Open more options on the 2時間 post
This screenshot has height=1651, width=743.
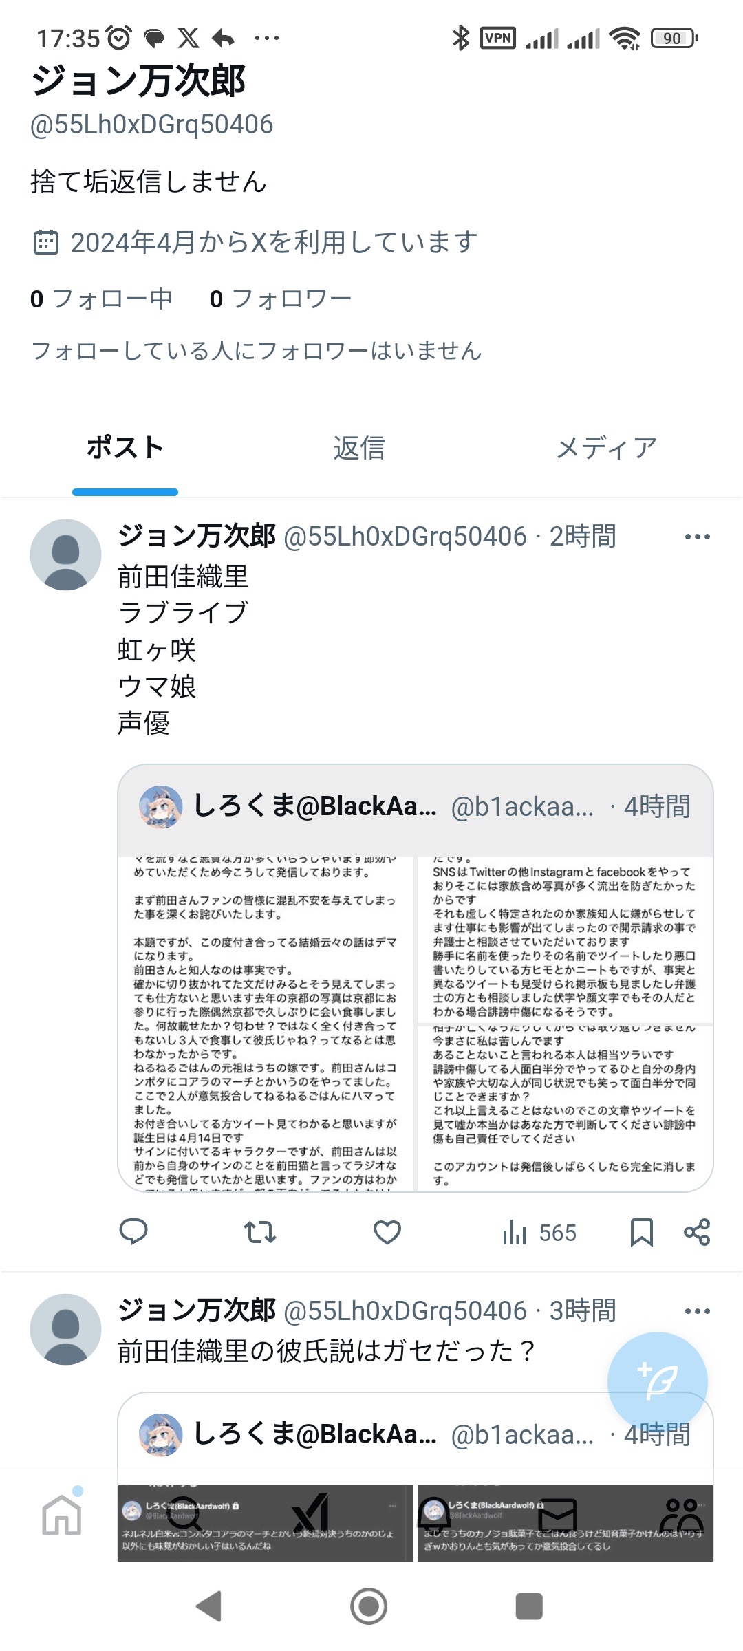698,537
